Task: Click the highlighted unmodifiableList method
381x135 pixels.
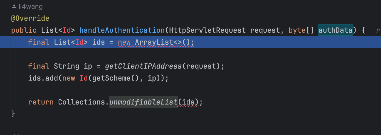Action: click(x=143, y=102)
